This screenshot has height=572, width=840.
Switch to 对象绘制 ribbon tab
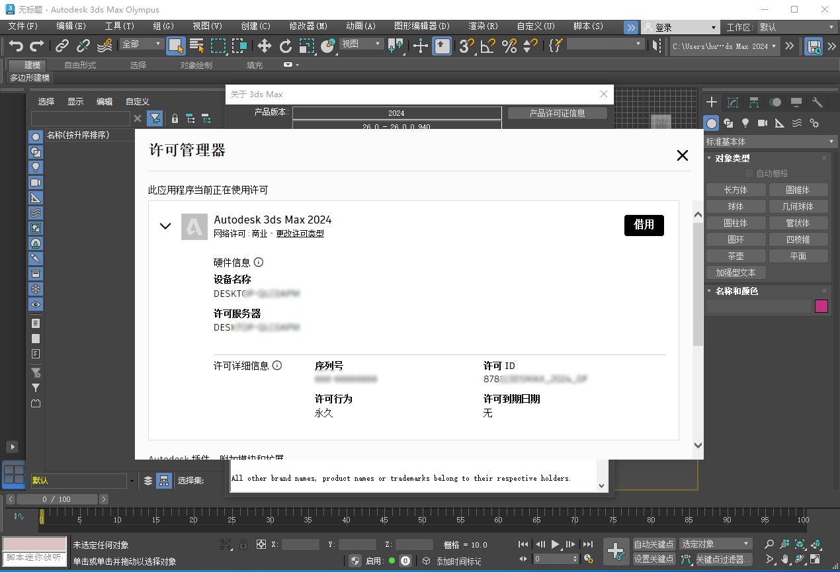click(x=196, y=65)
